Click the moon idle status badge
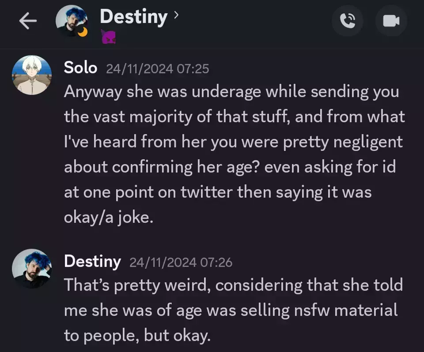The image size is (424, 352). [x=83, y=32]
